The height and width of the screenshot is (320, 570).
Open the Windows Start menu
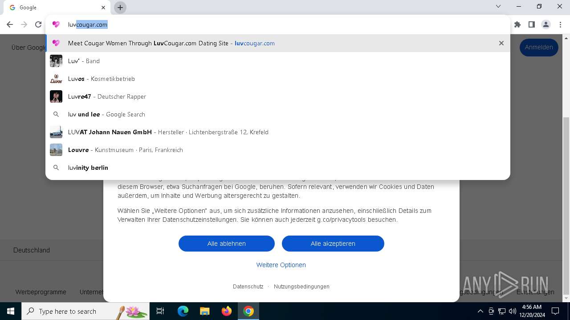(11, 311)
